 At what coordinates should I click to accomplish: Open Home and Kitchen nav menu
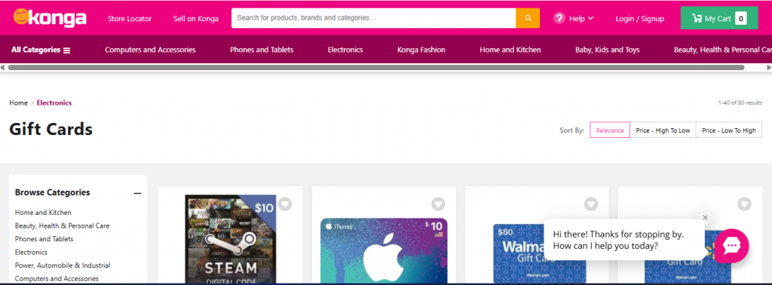[x=510, y=50]
